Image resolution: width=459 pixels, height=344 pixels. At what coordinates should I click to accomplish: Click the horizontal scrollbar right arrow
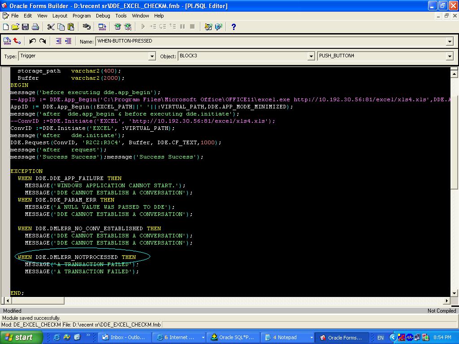(x=447, y=301)
